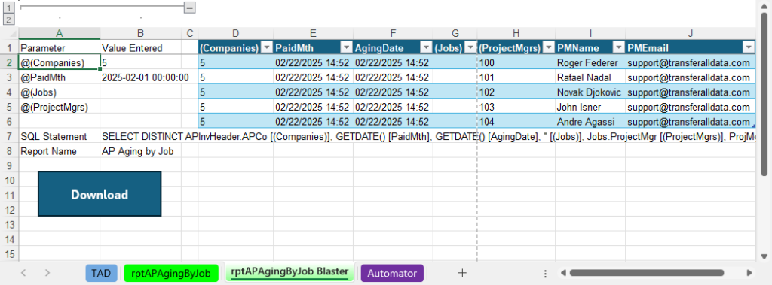This screenshot has width=772, height=285.
Task: Select the Roger Federer cell
Action: click(590, 62)
